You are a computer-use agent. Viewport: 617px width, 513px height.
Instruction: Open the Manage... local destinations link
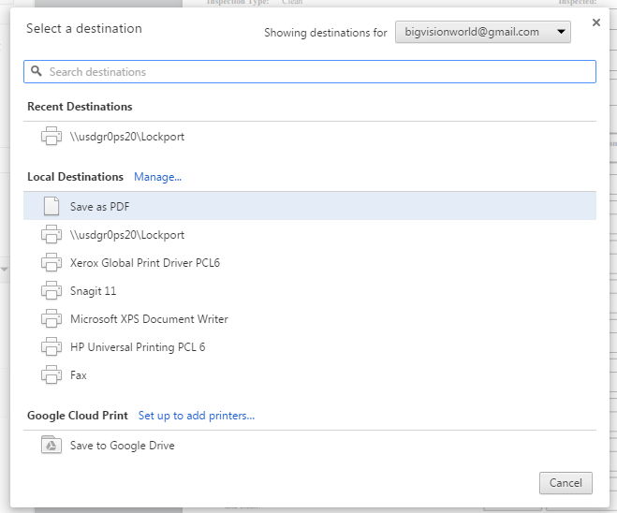click(157, 177)
